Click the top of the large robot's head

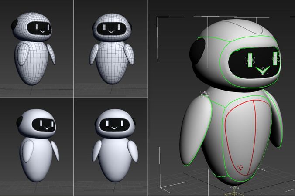pos(236,26)
